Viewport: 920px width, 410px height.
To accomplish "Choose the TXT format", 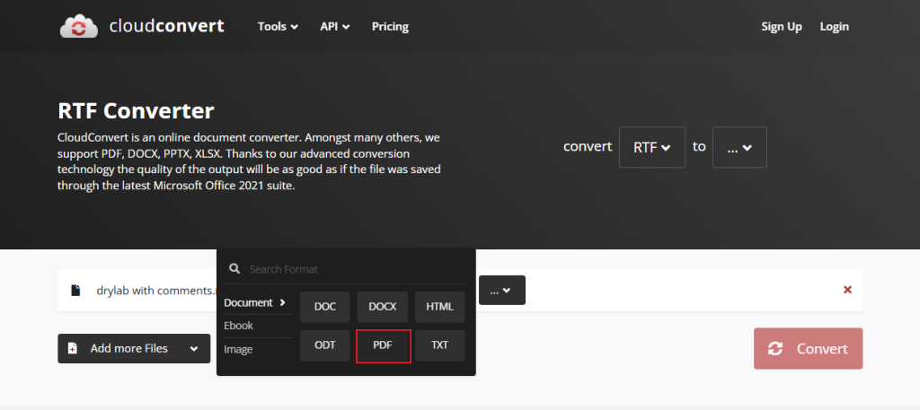I will coord(440,345).
